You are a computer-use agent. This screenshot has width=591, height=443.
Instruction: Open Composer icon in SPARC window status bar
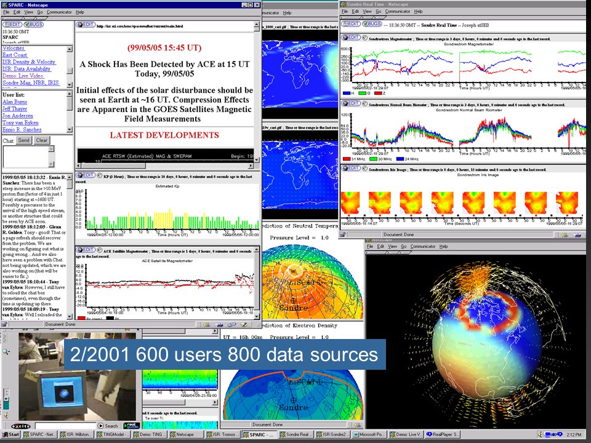[244, 324]
